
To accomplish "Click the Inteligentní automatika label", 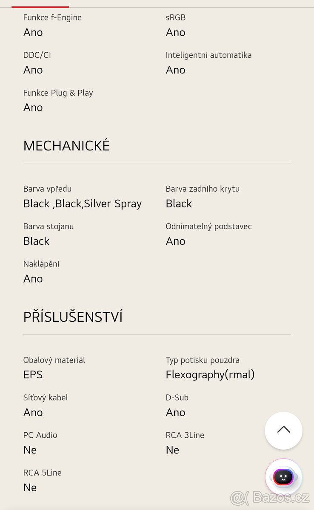I will tap(208, 55).
